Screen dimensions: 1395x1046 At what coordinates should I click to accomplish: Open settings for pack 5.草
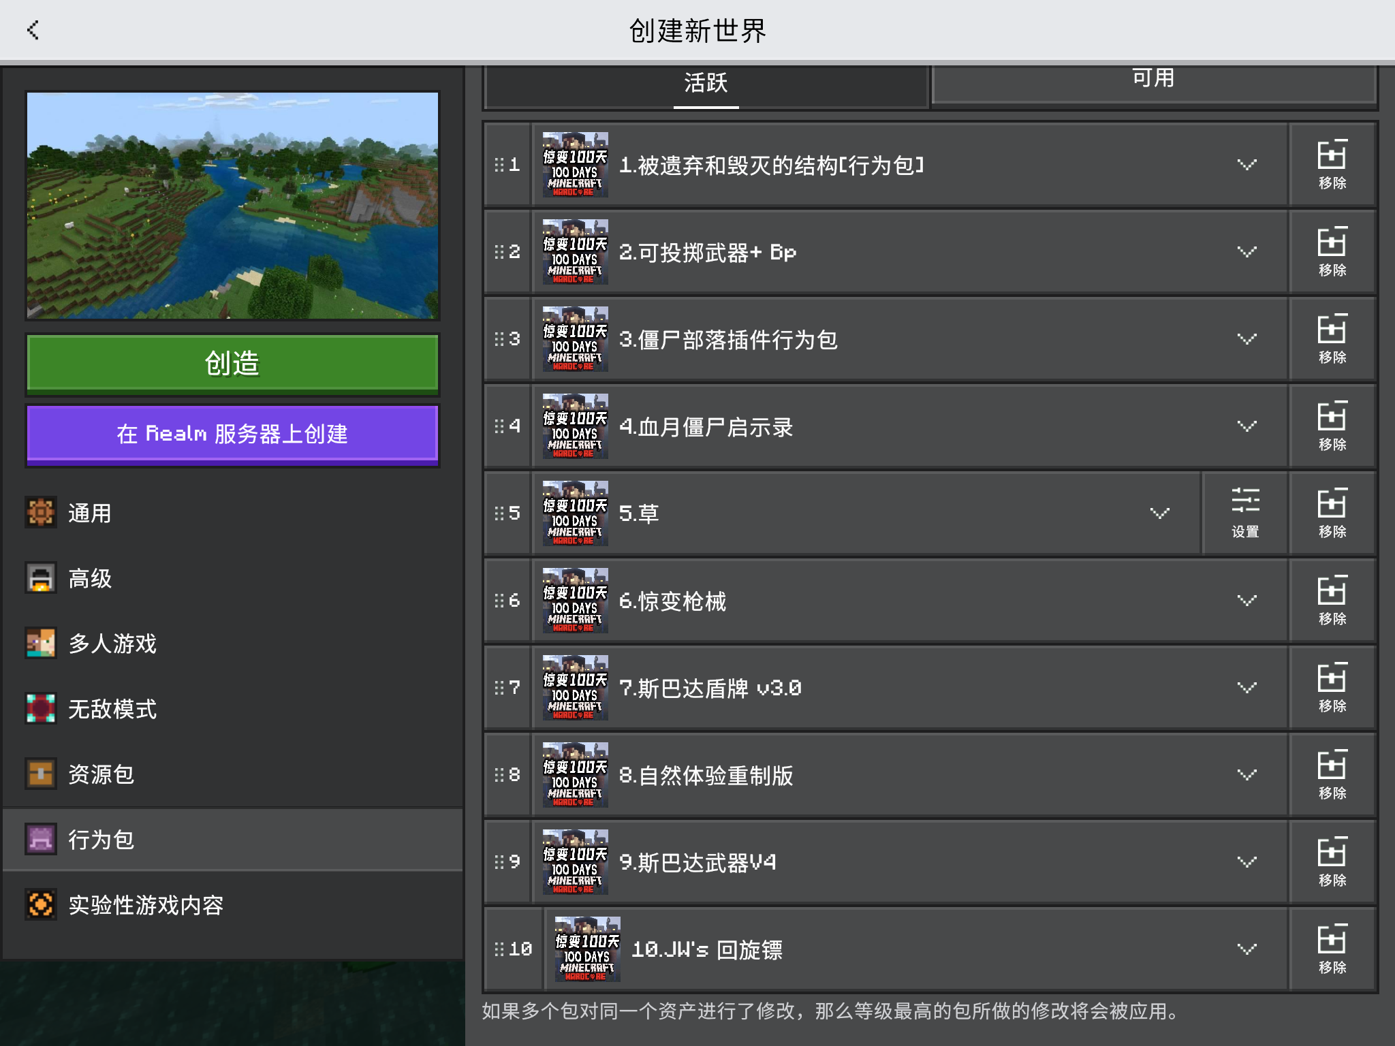[1244, 513]
